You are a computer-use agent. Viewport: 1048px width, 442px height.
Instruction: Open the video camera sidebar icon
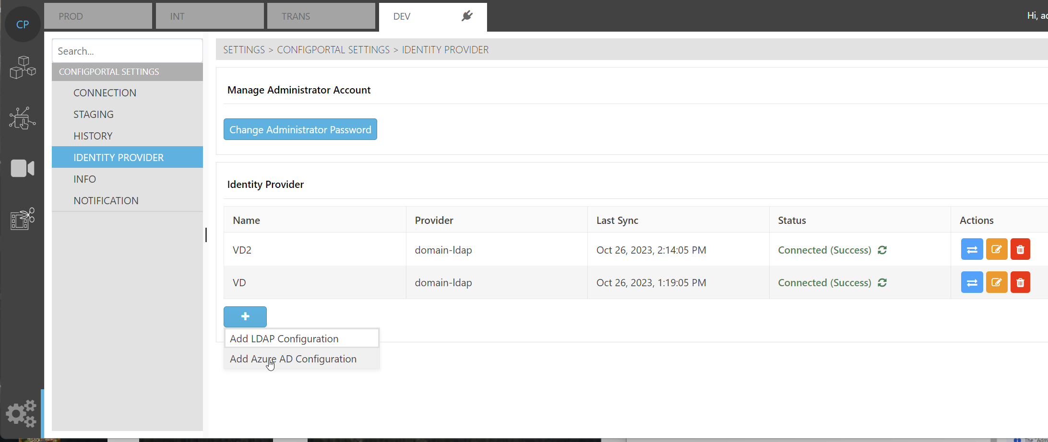pyautogui.click(x=23, y=168)
